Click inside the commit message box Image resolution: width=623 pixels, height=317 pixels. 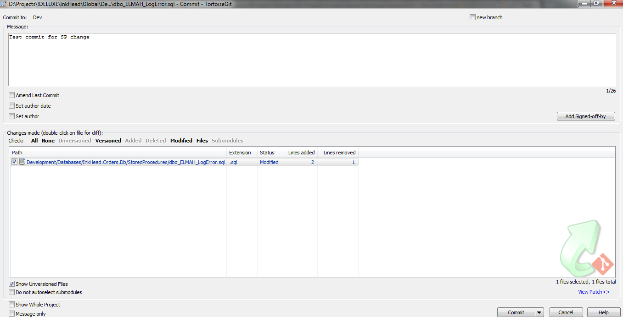pyautogui.click(x=312, y=60)
